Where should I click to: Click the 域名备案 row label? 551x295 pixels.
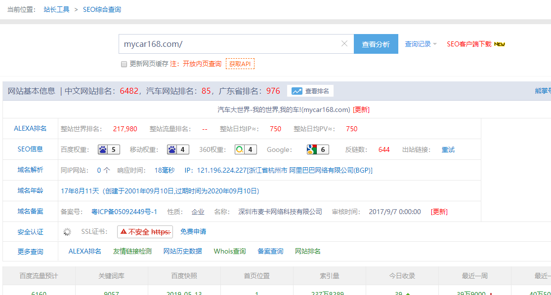point(30,211)
